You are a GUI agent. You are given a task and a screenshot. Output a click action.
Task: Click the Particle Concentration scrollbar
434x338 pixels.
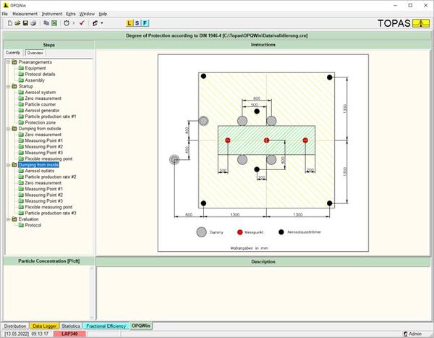coord(92,293)
